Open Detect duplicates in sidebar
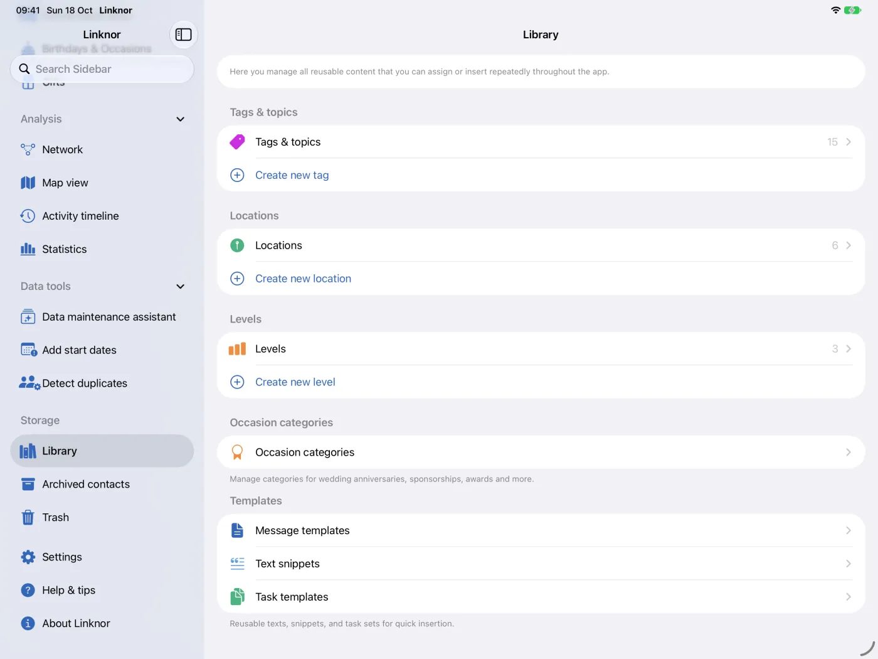The height and width of the screenshot is (659, 878). coord(102,383)
